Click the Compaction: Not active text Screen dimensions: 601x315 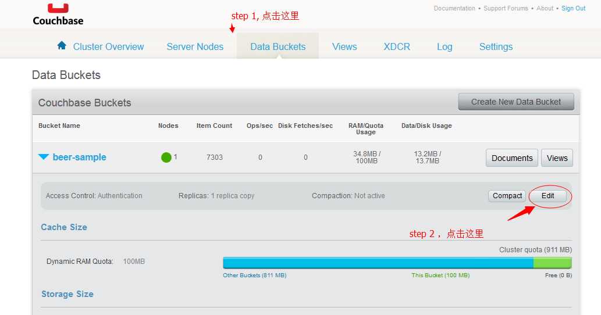coord(348,196)
